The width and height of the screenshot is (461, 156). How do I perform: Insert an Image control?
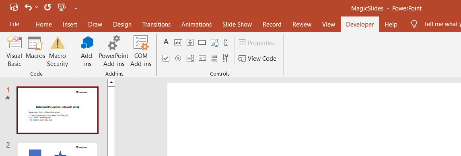click(x=214, y=43)
